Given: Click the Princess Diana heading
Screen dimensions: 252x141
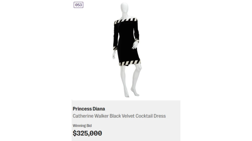Looking at the screenshot, I should (x=89, y=109).
